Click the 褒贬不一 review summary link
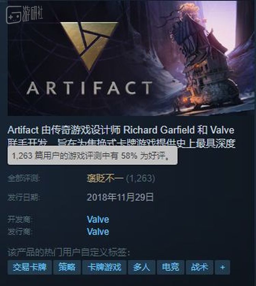Screen dimensions: 256x286 tap(105, 178)
